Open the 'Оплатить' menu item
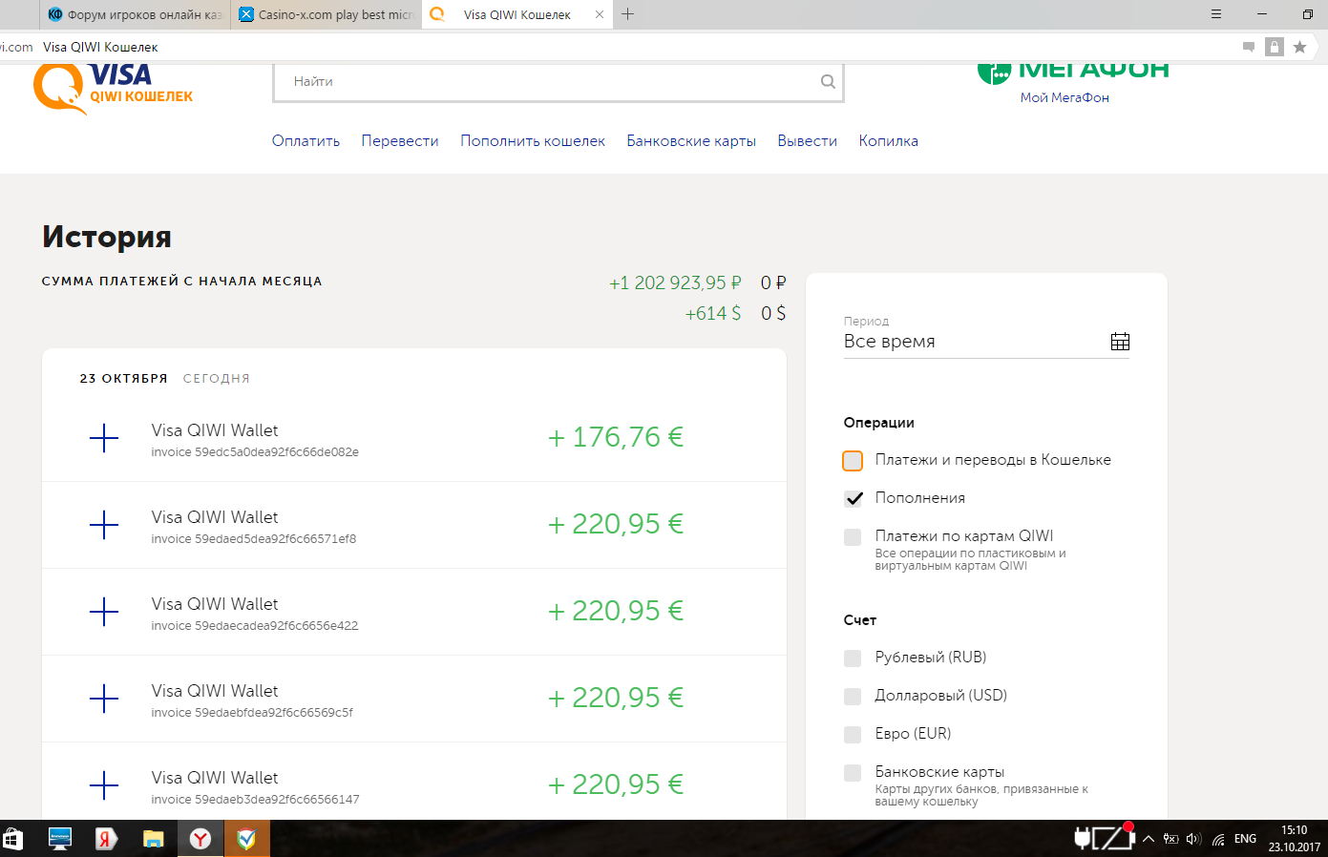 pyautogui.click(x=306, y=141)
